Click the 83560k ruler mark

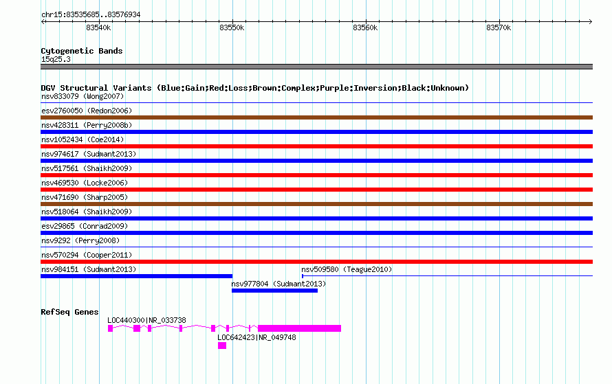coord(365,27)
